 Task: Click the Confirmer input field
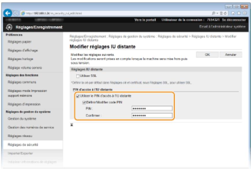152,115
